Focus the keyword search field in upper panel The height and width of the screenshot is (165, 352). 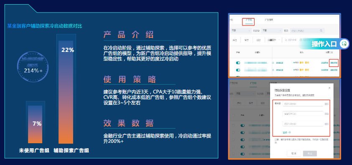pyautogui.click(x=307, y=31)
